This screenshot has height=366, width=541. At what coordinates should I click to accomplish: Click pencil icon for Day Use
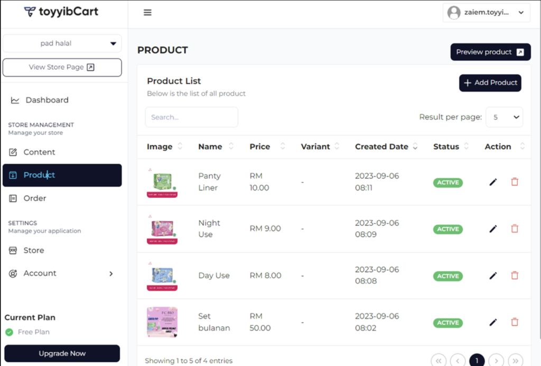pos(493,276)
